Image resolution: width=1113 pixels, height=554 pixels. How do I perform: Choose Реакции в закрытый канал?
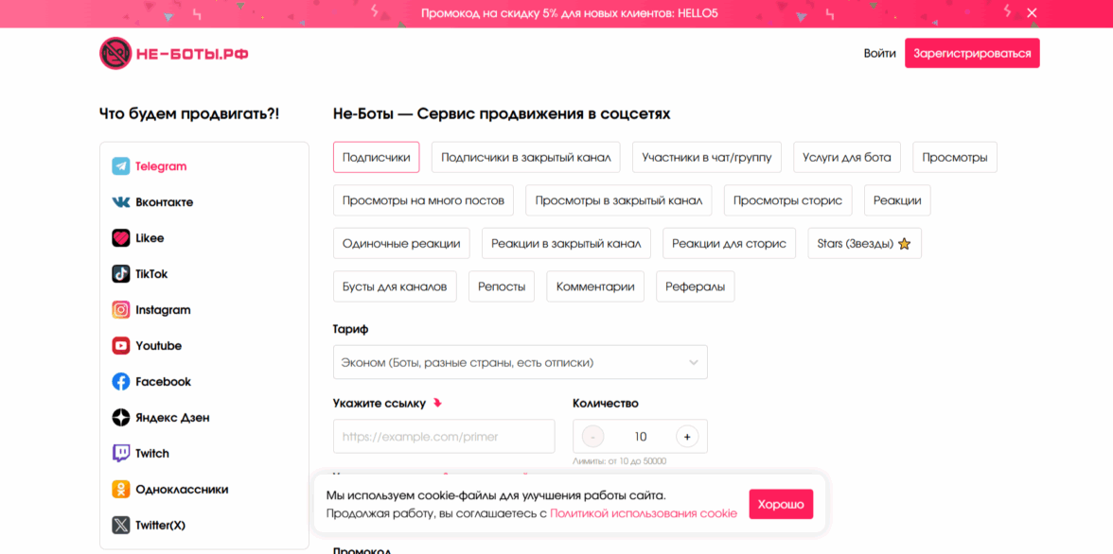pyautogui.click(x=566, y=244)
